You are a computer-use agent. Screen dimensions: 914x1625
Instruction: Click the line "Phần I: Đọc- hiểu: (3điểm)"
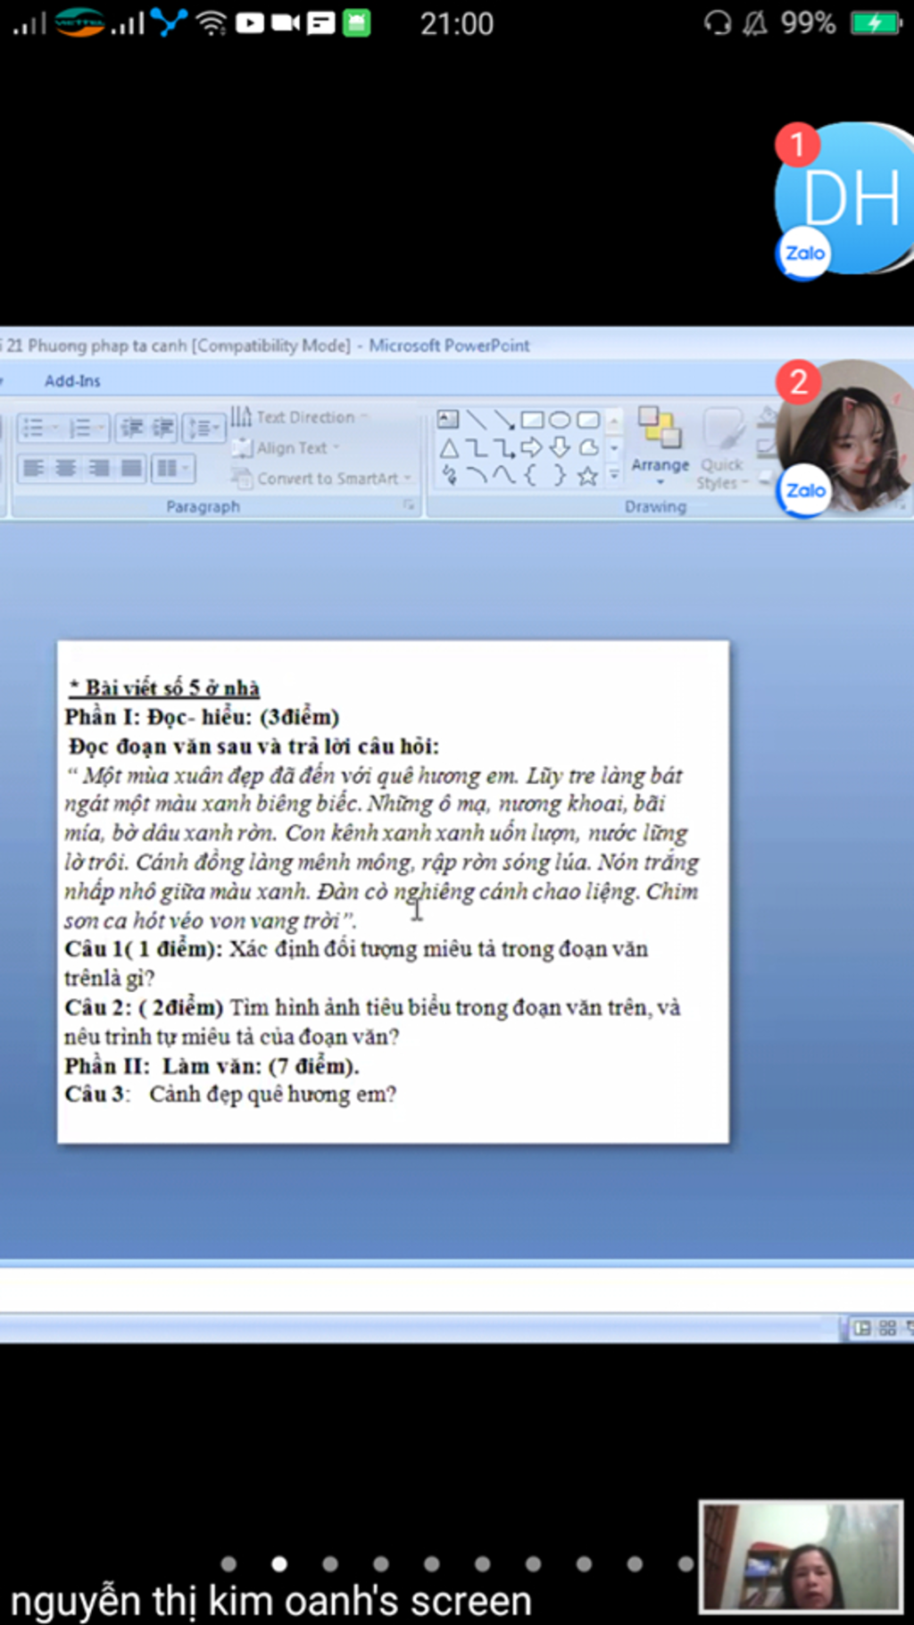coord(202,717)
